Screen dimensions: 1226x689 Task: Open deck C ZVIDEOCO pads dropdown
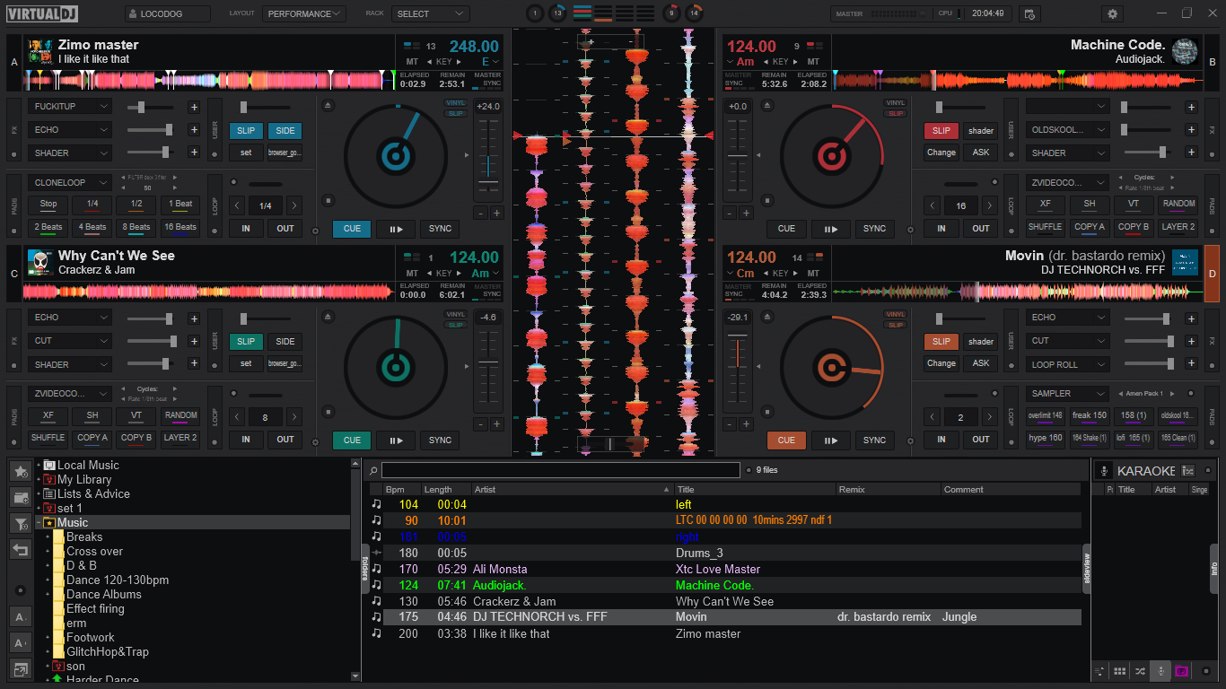[x=69, y=393]
